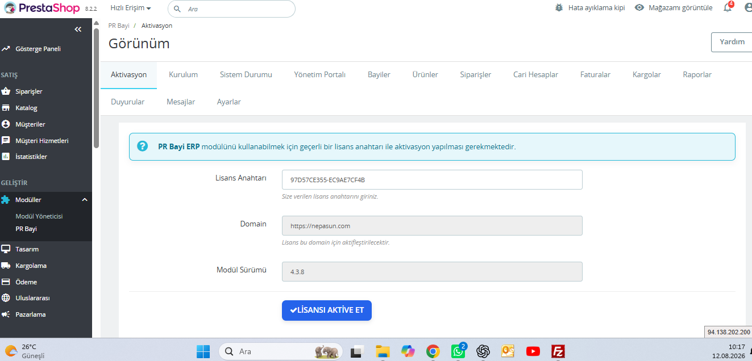The height and width of the screenshot is (361, 752).
Task: Click Mağazamı görüntüle link
Action: 680,8
